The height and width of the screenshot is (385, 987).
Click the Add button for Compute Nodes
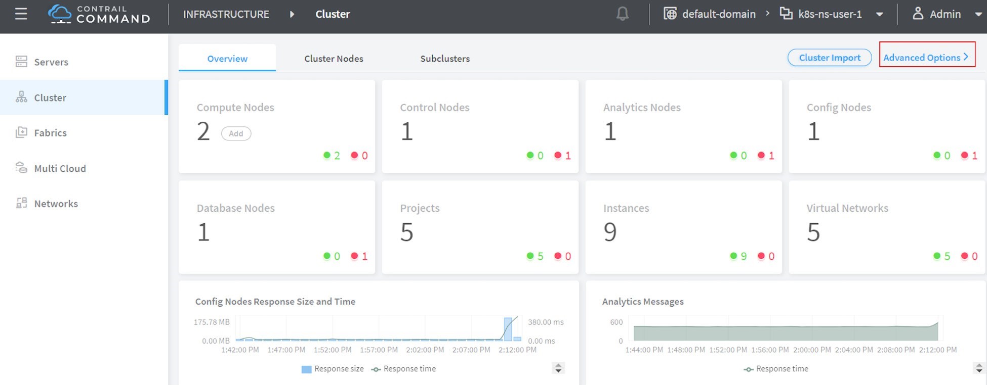[x=236, y=133]
